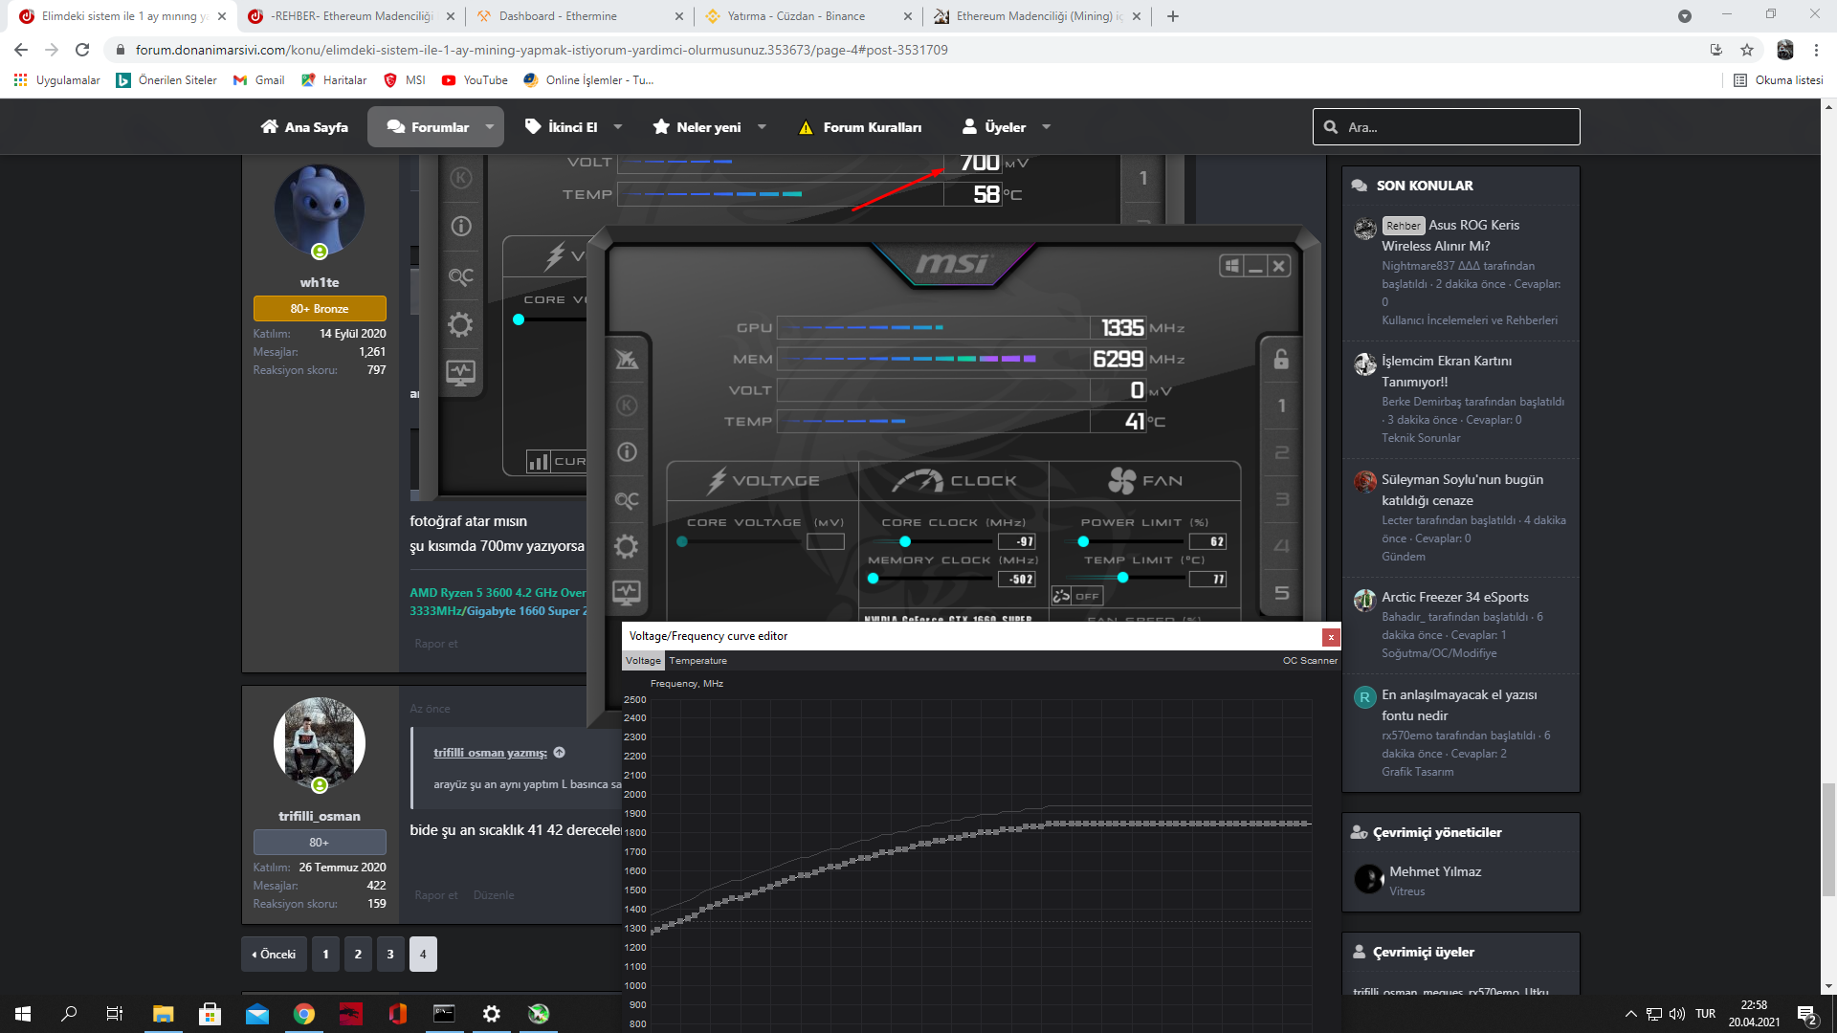
Task: Open the Forumlar navigation item
Action: tap(428, 127)
